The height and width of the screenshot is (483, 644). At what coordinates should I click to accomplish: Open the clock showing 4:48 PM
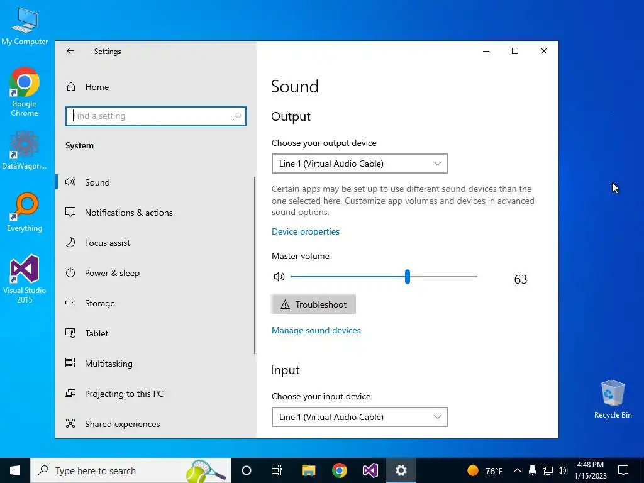pyautogui.click(x=590, y=470)
